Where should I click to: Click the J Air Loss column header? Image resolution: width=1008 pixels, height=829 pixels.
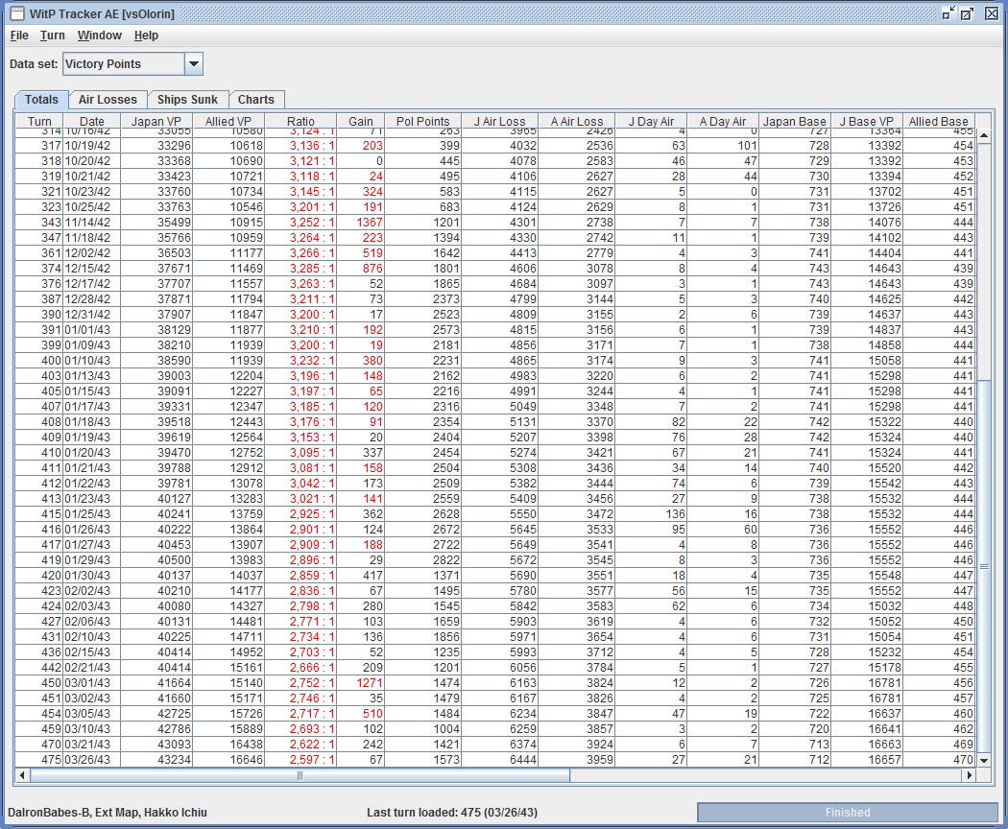pyautogui.click(x=499, y=121)
